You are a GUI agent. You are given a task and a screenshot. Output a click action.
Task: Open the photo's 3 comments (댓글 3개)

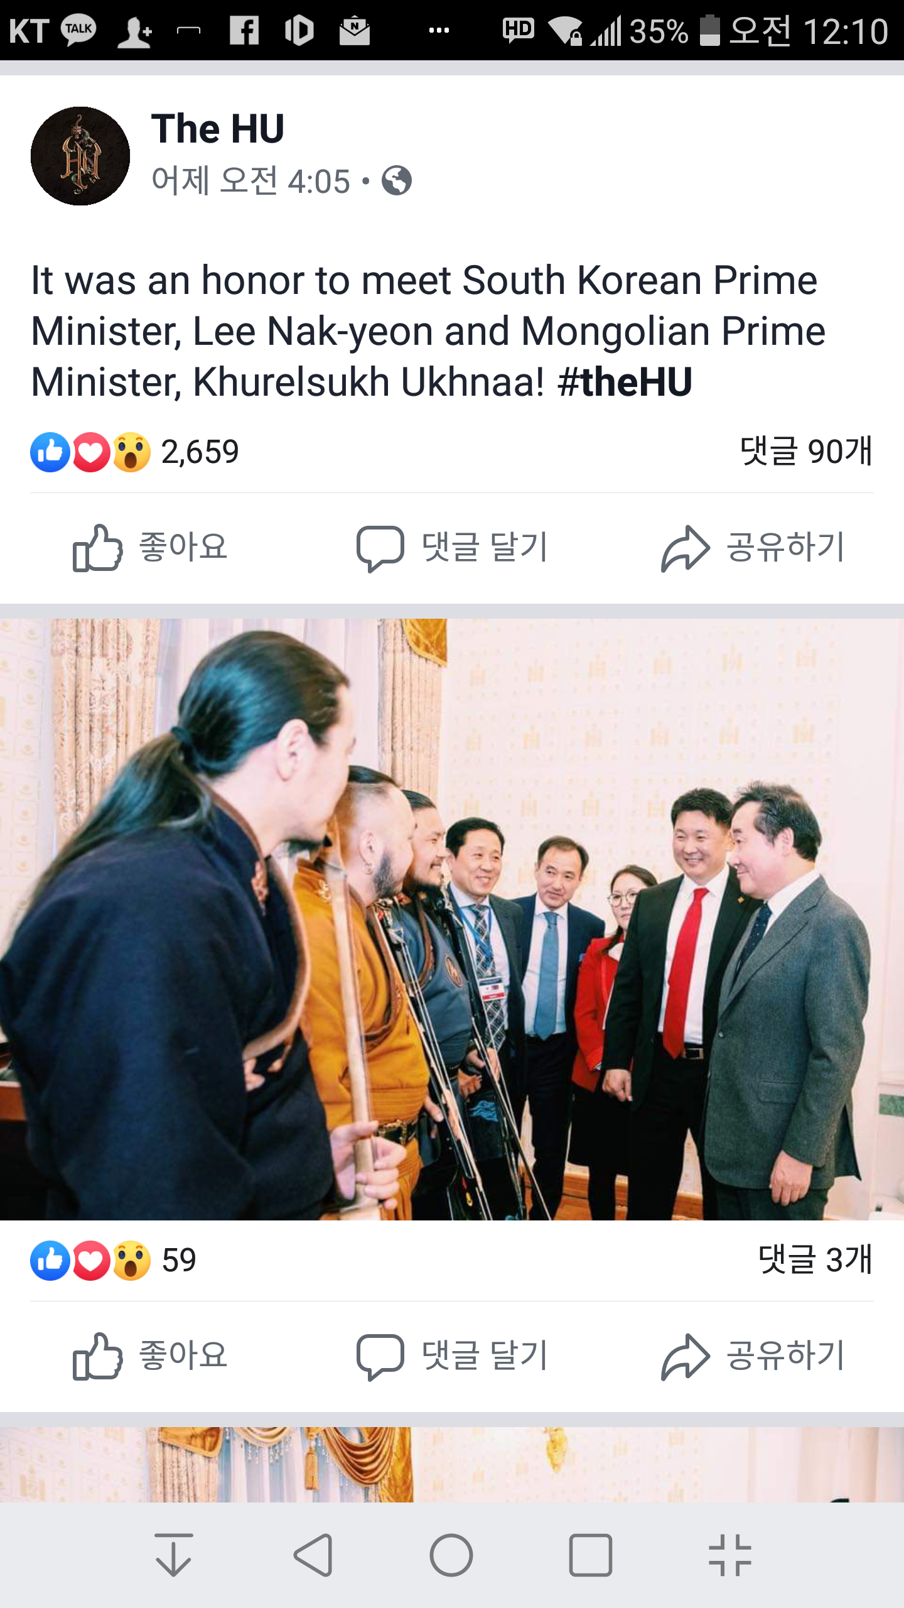pyautogui.click(x=815, y=1259)
